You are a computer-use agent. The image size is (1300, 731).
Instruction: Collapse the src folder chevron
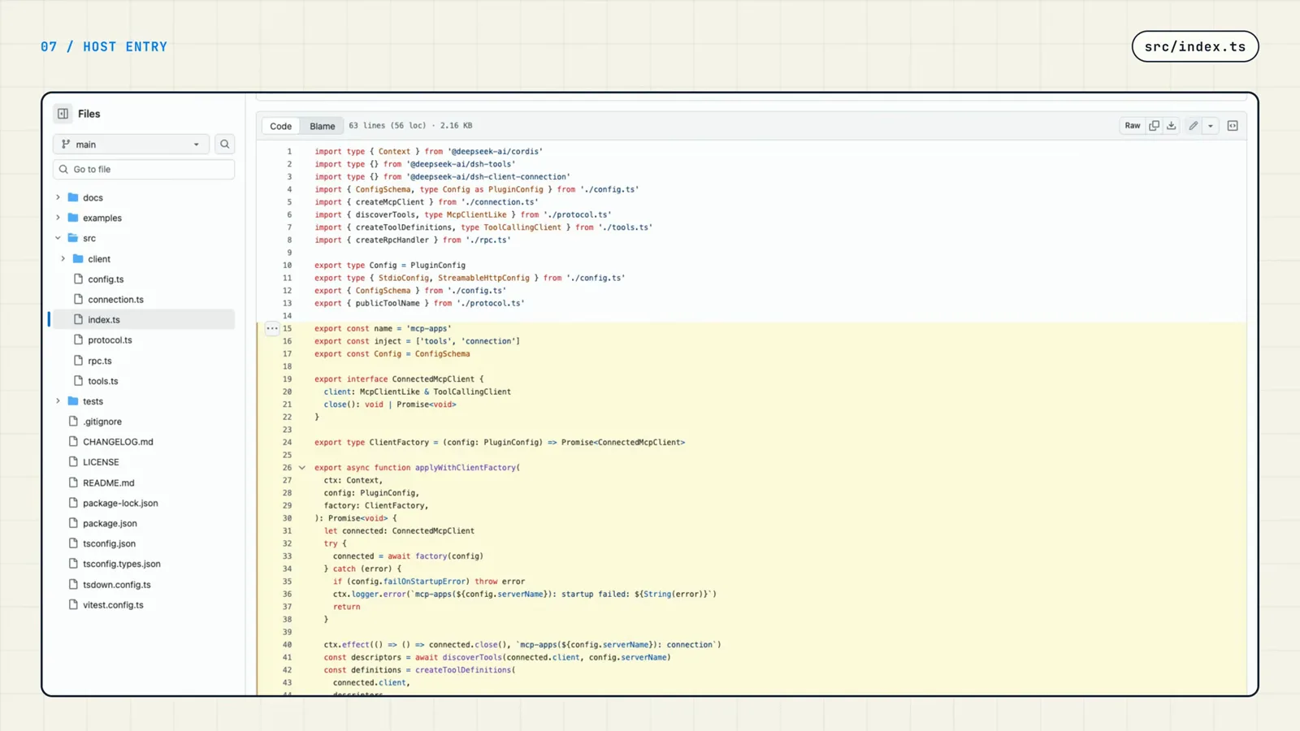point(58,238)
